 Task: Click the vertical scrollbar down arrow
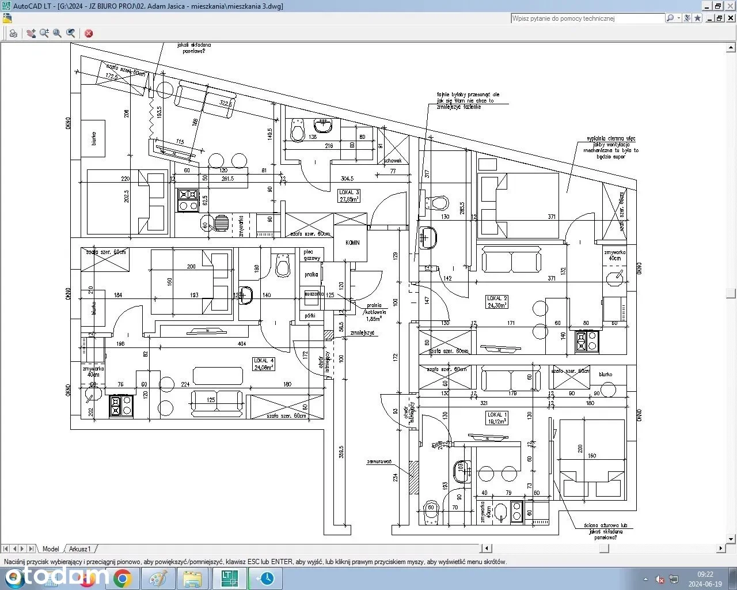[731, 539]
